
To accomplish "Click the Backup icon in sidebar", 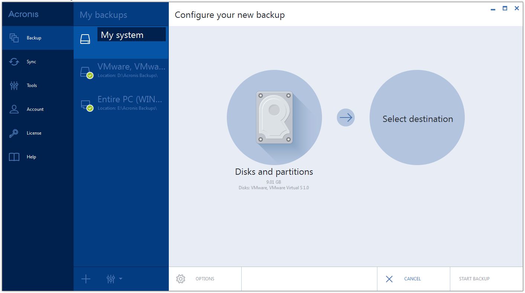I will (14, 38).
